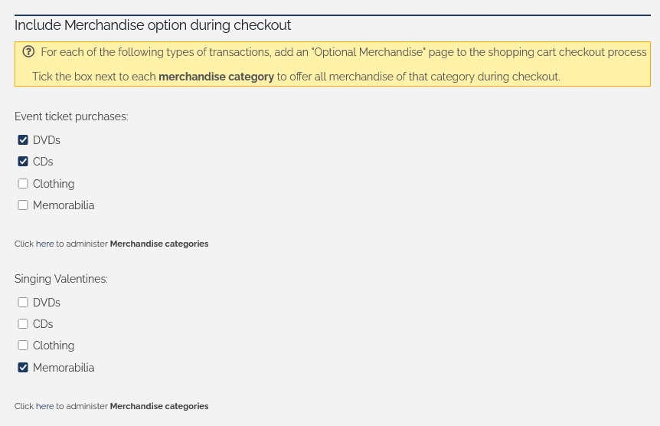
Task: Click the "Include Merchandise option during checkout" heading
Action: click(152, 25)
